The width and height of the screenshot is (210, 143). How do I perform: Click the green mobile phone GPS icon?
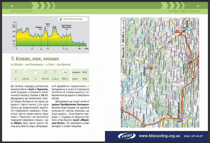(x=61, y=19)
